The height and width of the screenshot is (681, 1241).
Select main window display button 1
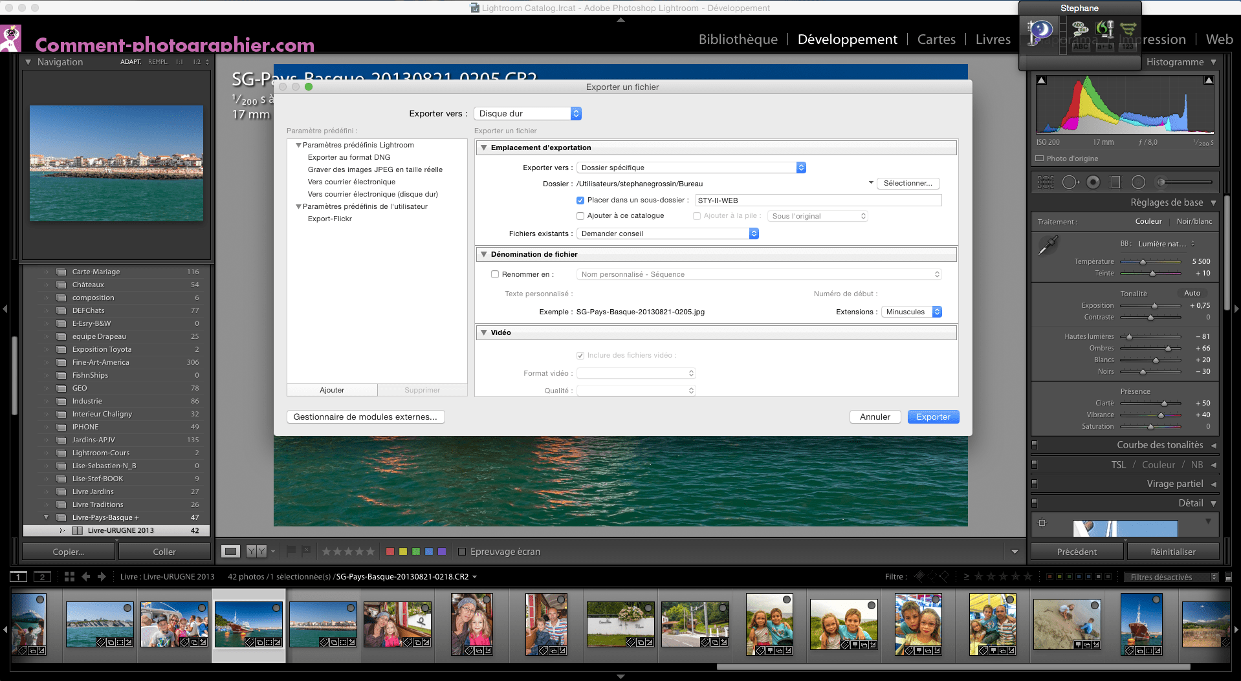tap(18, 577)
